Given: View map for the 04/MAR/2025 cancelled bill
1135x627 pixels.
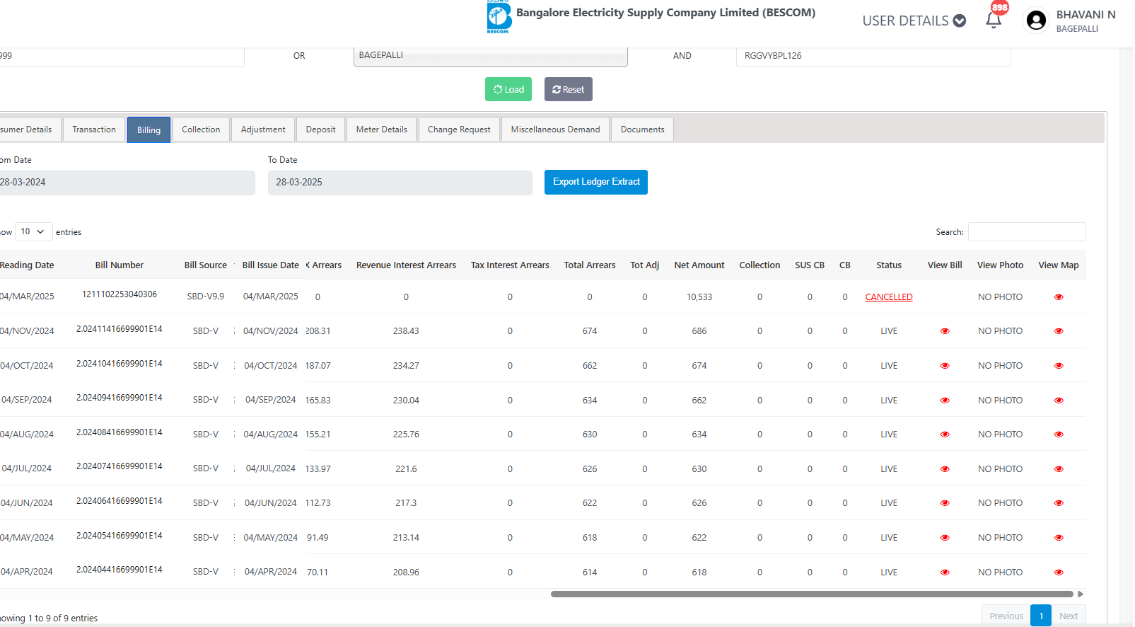Looking at the screenshot, I should (x=1059, y=297).
